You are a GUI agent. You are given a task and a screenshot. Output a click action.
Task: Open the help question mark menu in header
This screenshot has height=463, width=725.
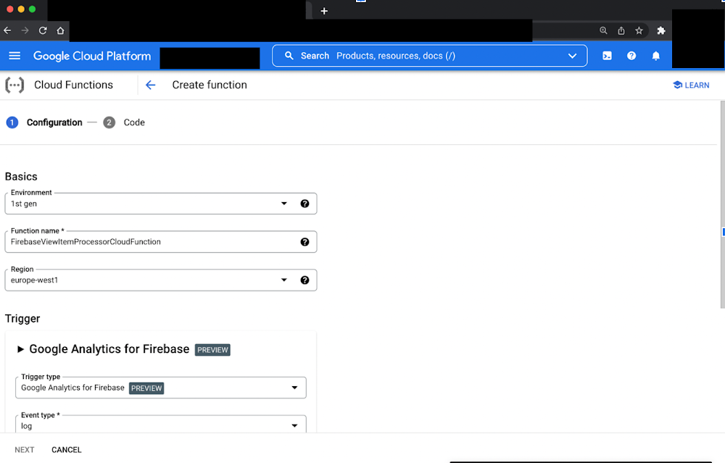(631, 56)
